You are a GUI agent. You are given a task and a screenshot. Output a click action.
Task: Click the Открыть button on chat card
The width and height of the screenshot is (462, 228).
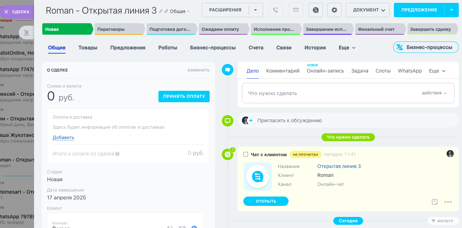(x=266, y=201)
